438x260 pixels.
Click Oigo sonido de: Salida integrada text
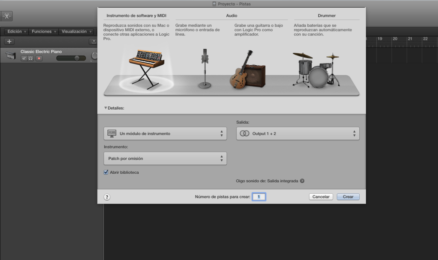tap(267, 181)
